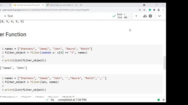Open the Chrome profile avatar
The image size is (188, 105).
click(159, 10)
